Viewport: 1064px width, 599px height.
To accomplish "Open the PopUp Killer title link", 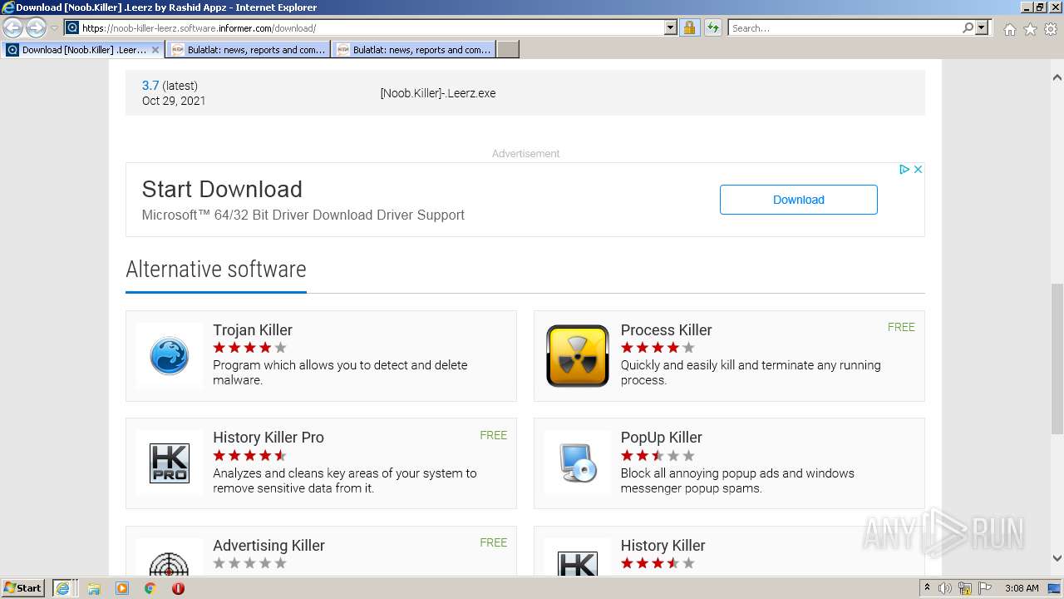I will [x=662, y=438].
